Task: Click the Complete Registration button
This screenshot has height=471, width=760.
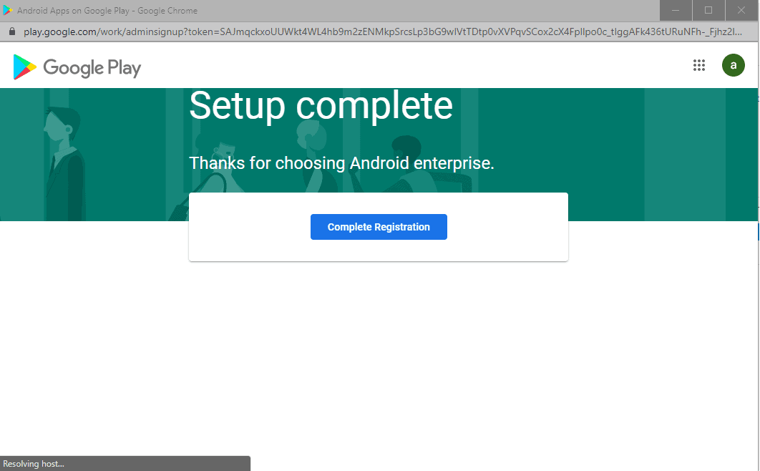Action: coord(379,227)
